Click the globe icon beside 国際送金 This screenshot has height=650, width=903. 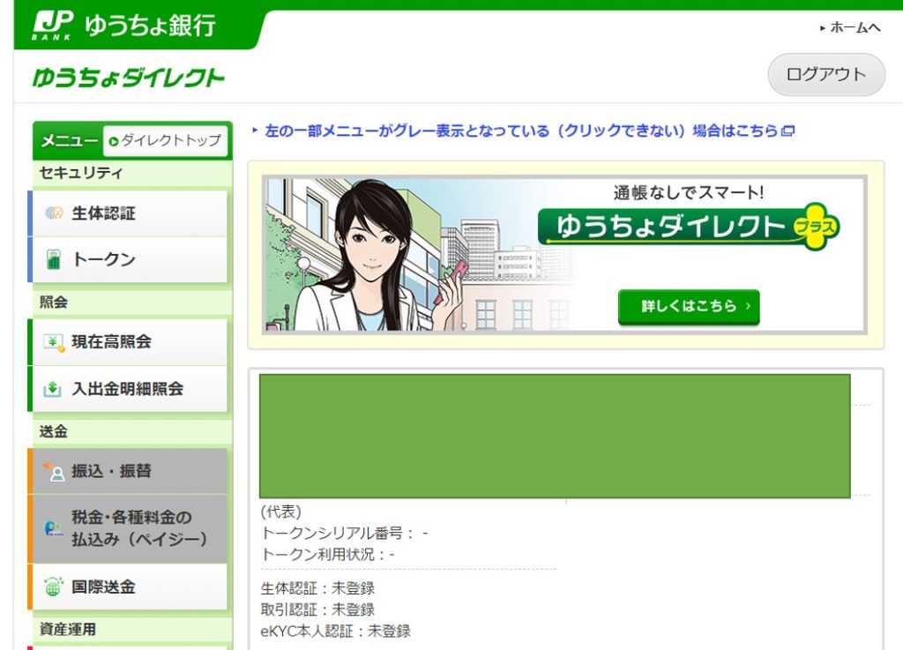coord(54,587)
